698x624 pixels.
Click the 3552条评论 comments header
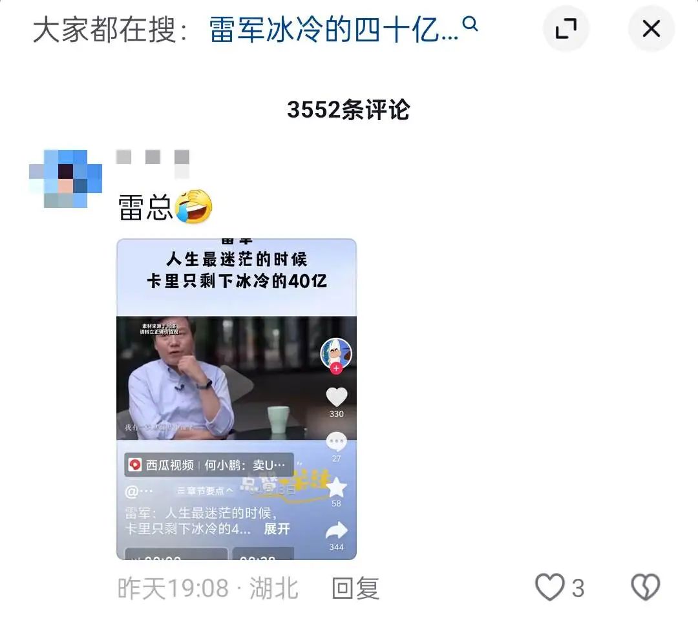tap(348, 109)
